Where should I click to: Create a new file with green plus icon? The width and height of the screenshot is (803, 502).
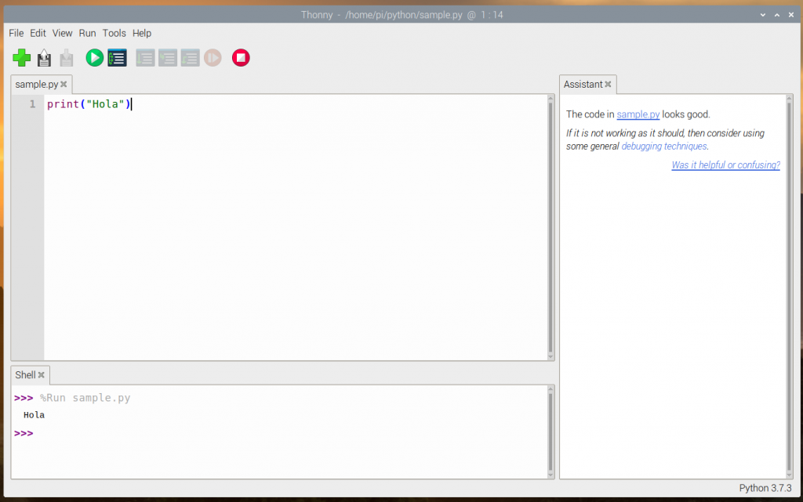[x=22, y=58]
